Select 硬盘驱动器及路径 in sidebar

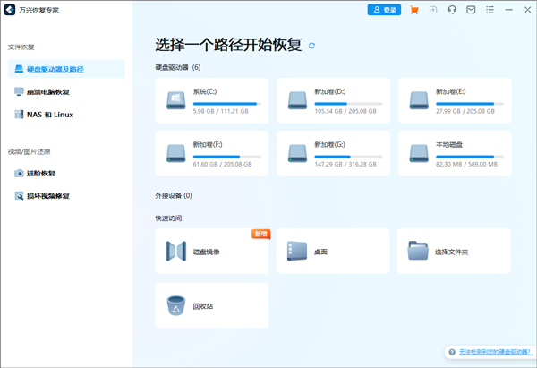[66, 69]
